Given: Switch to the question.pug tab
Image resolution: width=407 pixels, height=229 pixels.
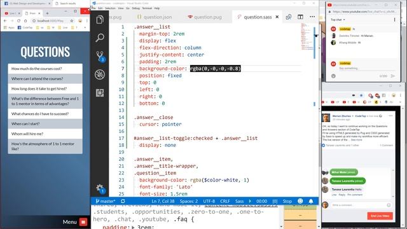Looking at the screenshot, I should click(x=205, y=17).
